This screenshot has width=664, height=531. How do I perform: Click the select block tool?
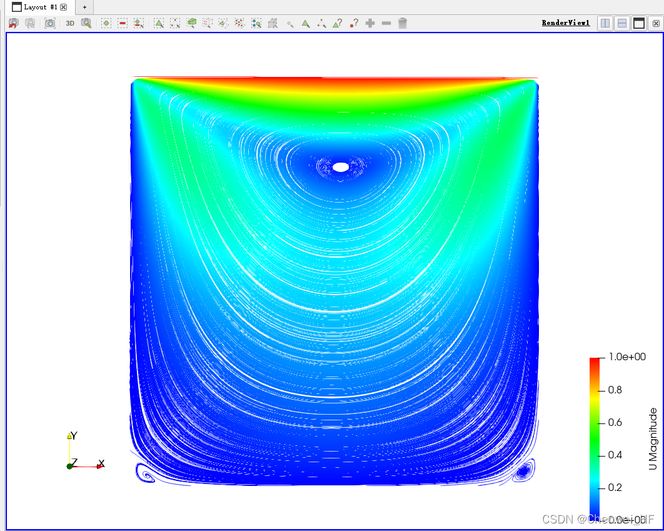(x=256, y=23)
